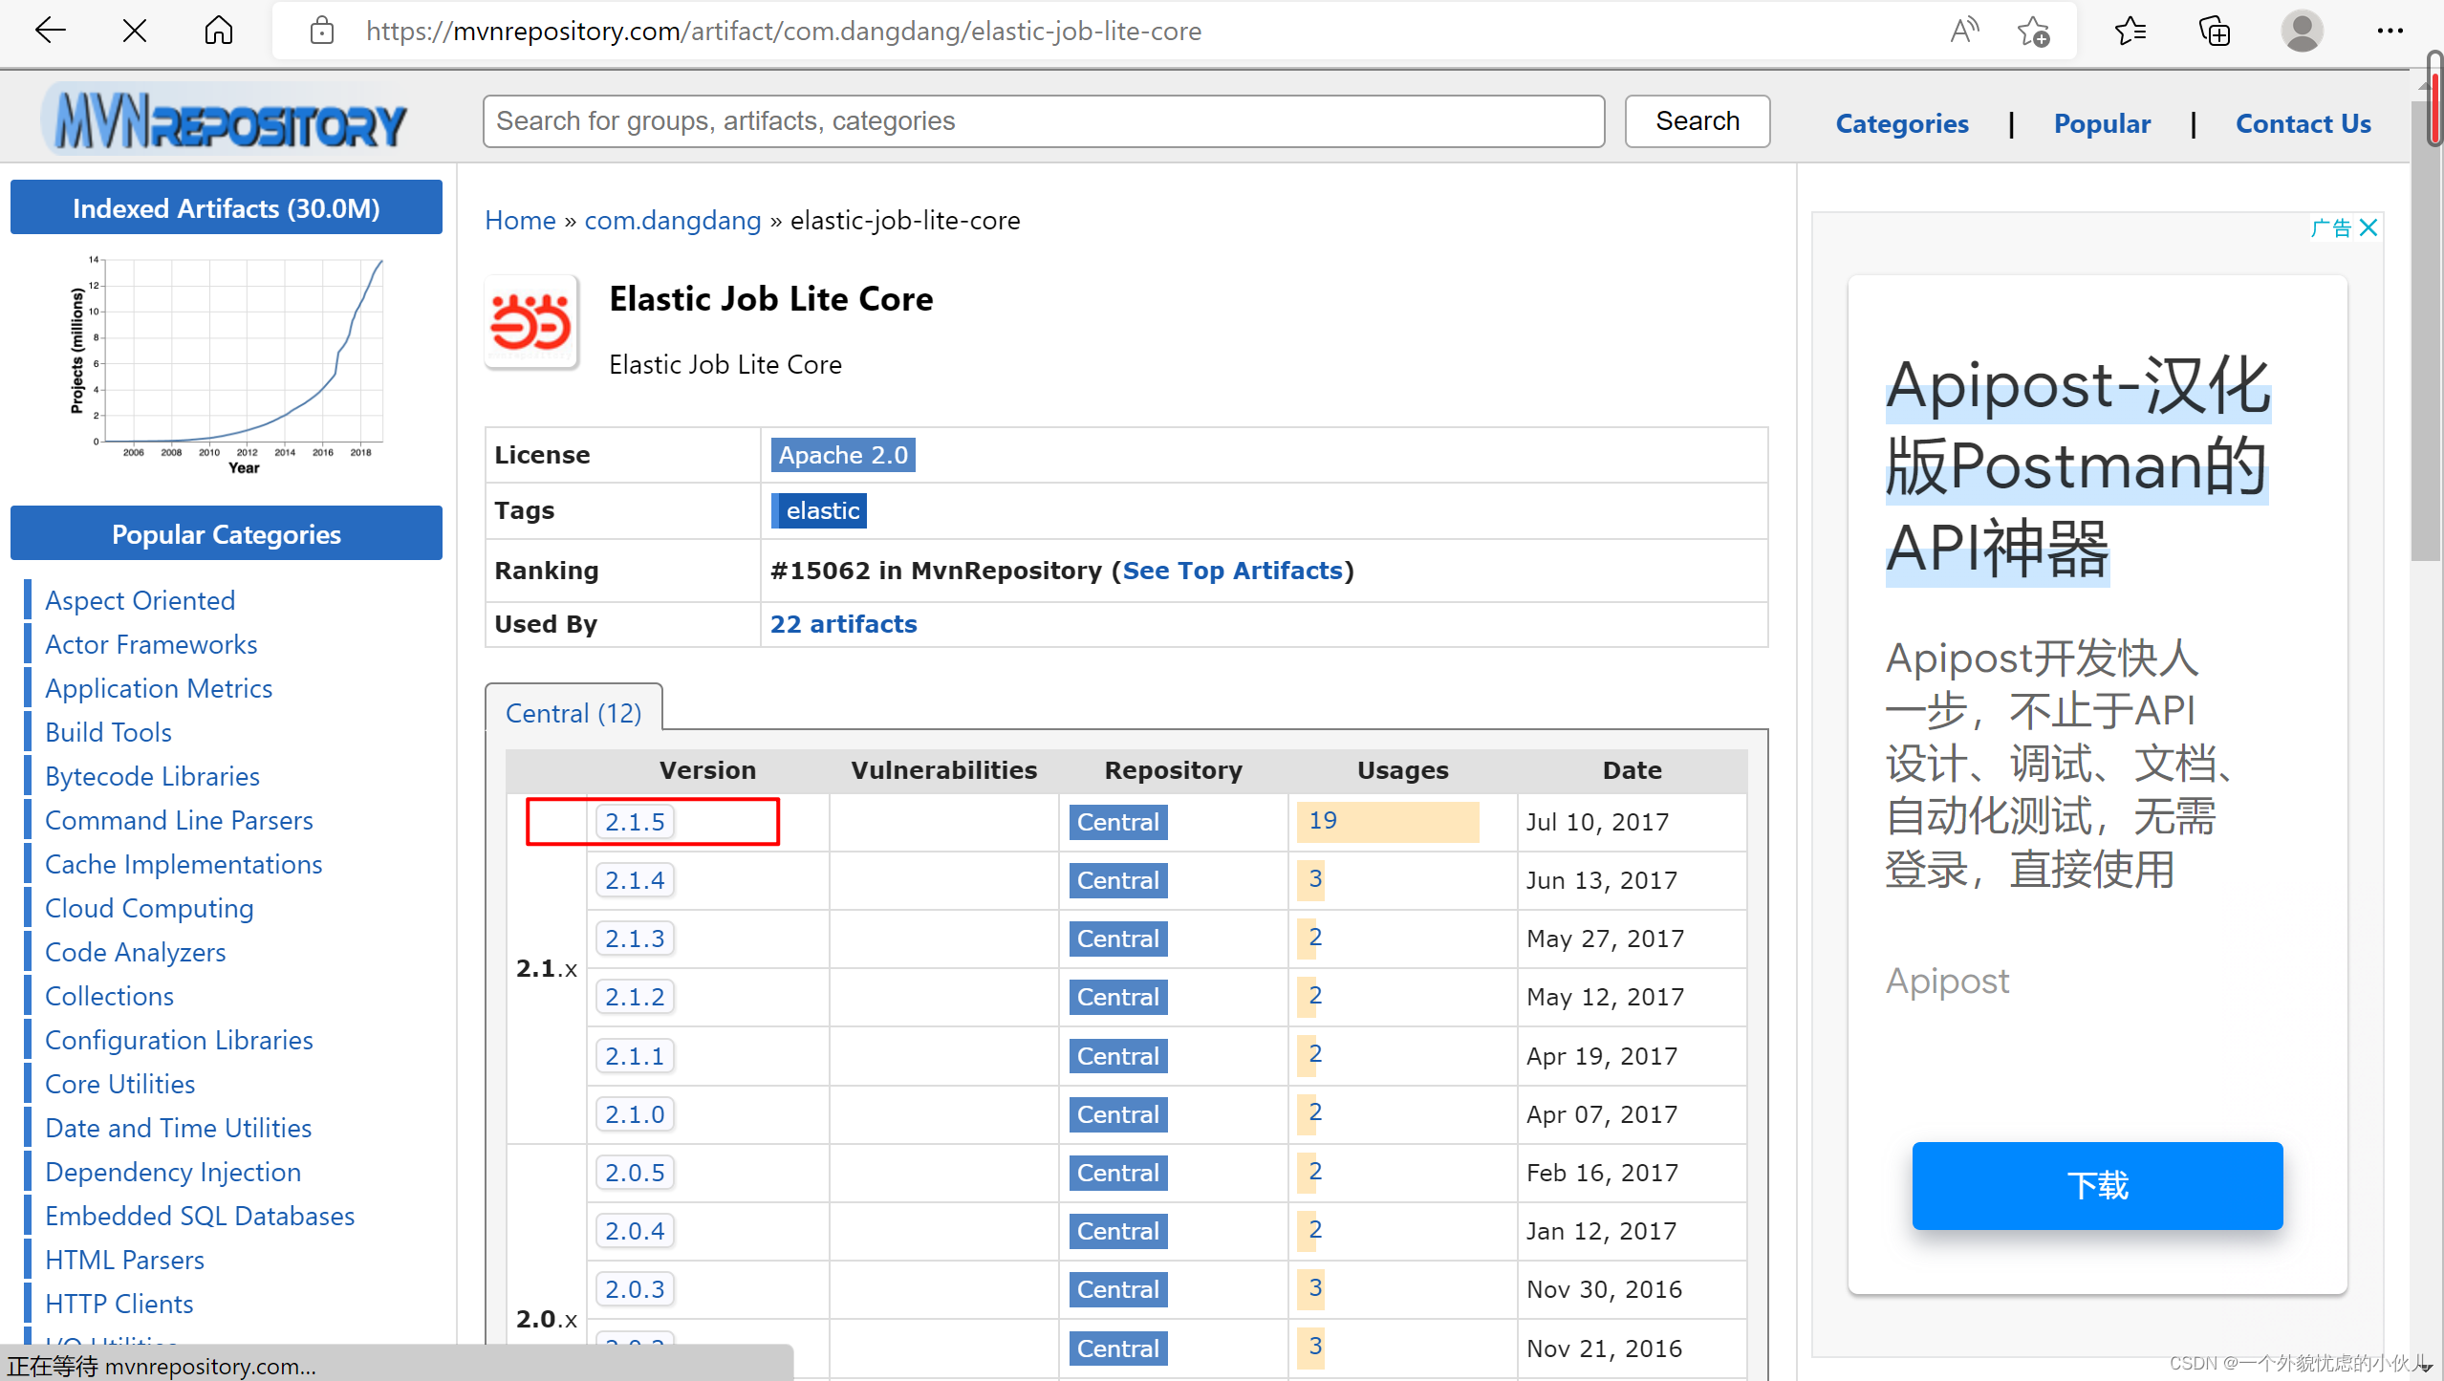
Task: Click the Dangdang red artifact logo
Action: (x=531, y=322)
